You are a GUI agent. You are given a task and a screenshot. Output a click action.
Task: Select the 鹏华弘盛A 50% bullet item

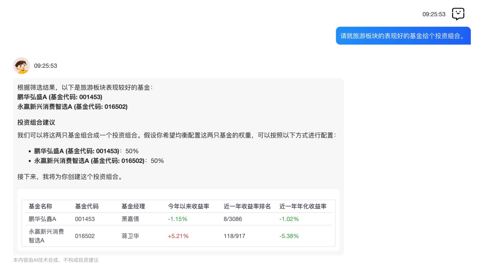click(x=86, y=151)
